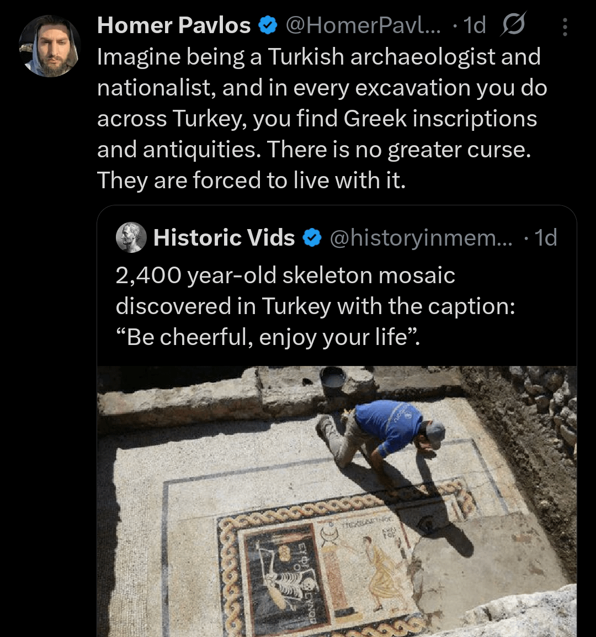
Task: Open the tweet text about Turkish archaeologist
Action: [x=322, y=118]
